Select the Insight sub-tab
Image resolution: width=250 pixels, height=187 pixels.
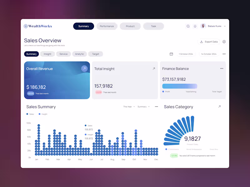(x=47, y=54)
